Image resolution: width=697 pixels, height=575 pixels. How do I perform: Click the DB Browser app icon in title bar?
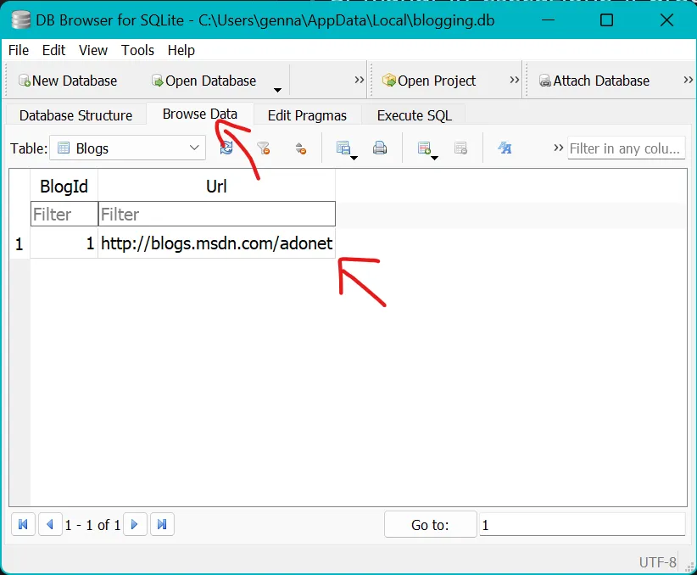20,20
